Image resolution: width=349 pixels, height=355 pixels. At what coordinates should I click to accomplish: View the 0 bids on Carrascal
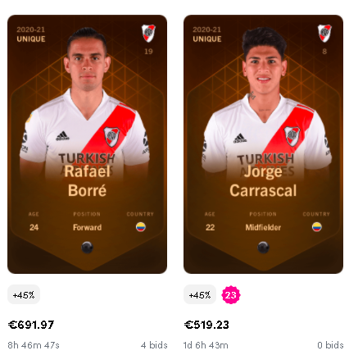330,345
